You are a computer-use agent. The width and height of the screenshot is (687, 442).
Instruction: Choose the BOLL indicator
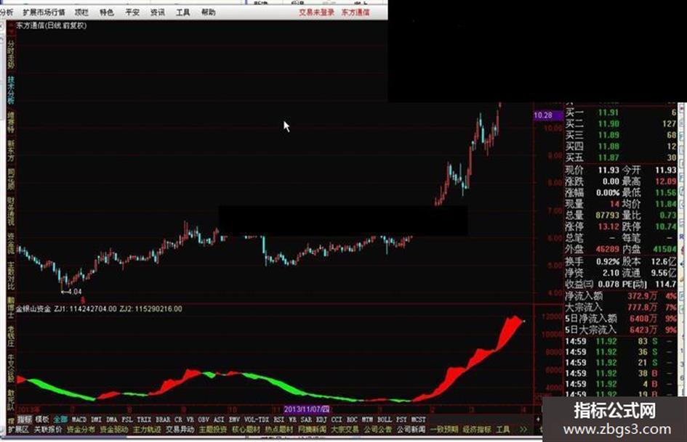pyautogui.click(x=385, y=420)
